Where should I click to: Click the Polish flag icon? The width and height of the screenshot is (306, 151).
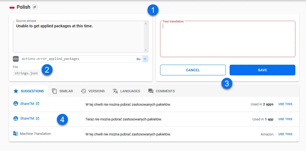point(12,7)
